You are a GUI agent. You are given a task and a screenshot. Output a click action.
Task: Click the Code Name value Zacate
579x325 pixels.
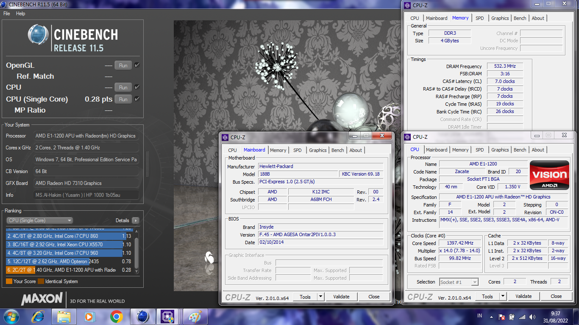click(462, 172)
